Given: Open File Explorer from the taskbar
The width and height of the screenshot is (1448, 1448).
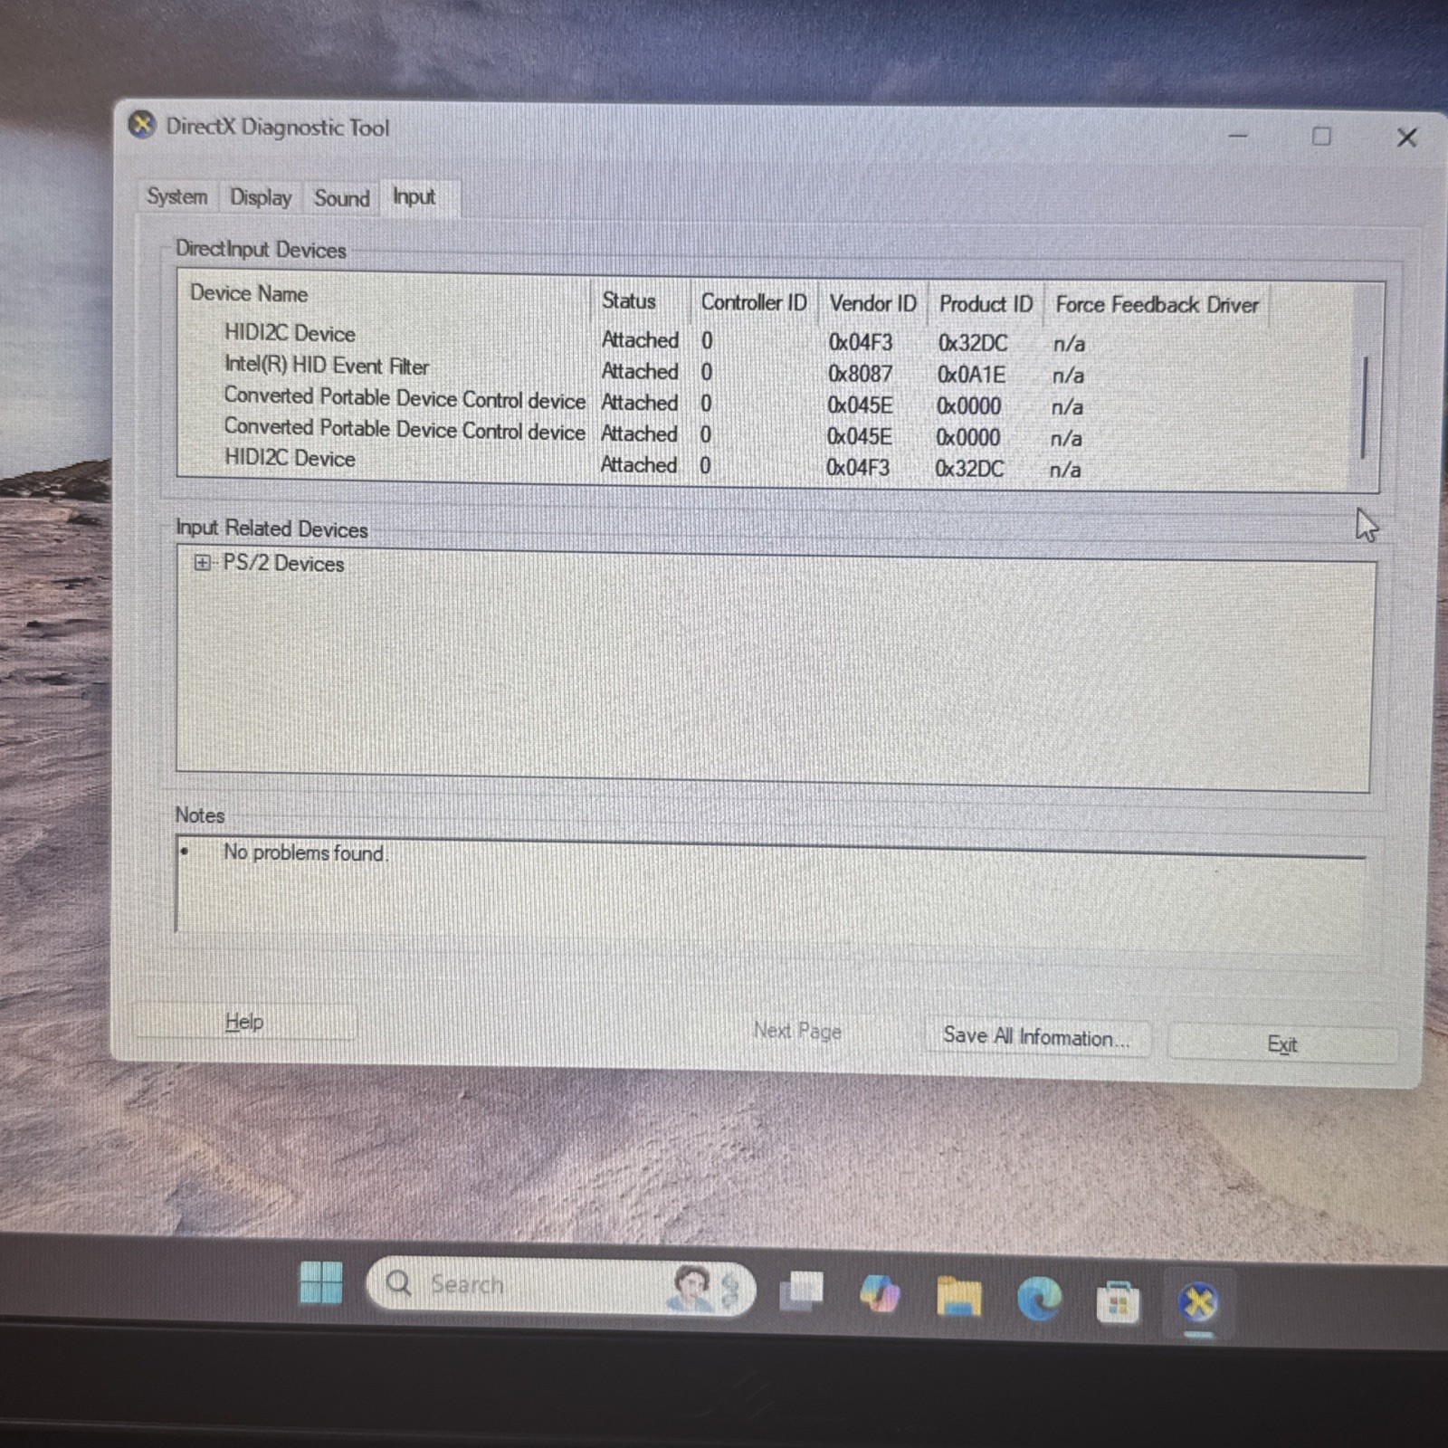Looking at the screenshot, I should click(959, 1296).
